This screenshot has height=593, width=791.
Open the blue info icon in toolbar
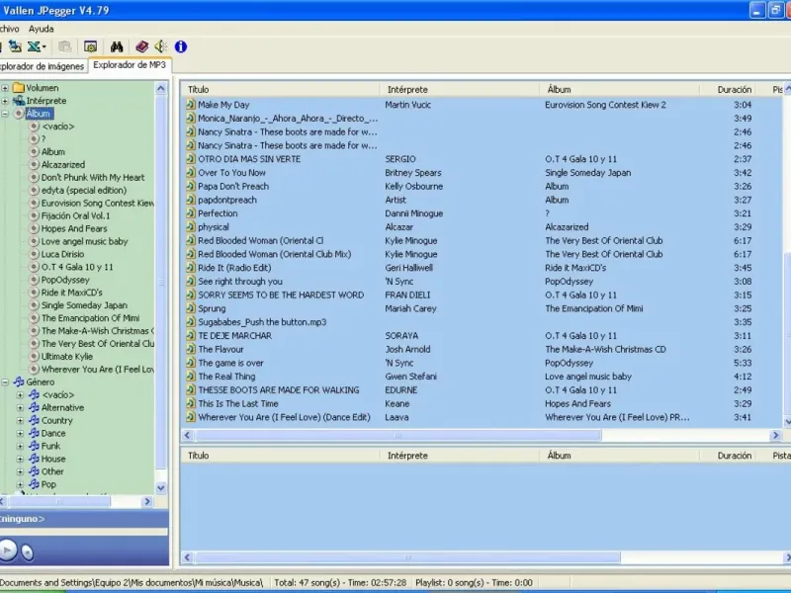pyautogui.click(x=181, y=46)
